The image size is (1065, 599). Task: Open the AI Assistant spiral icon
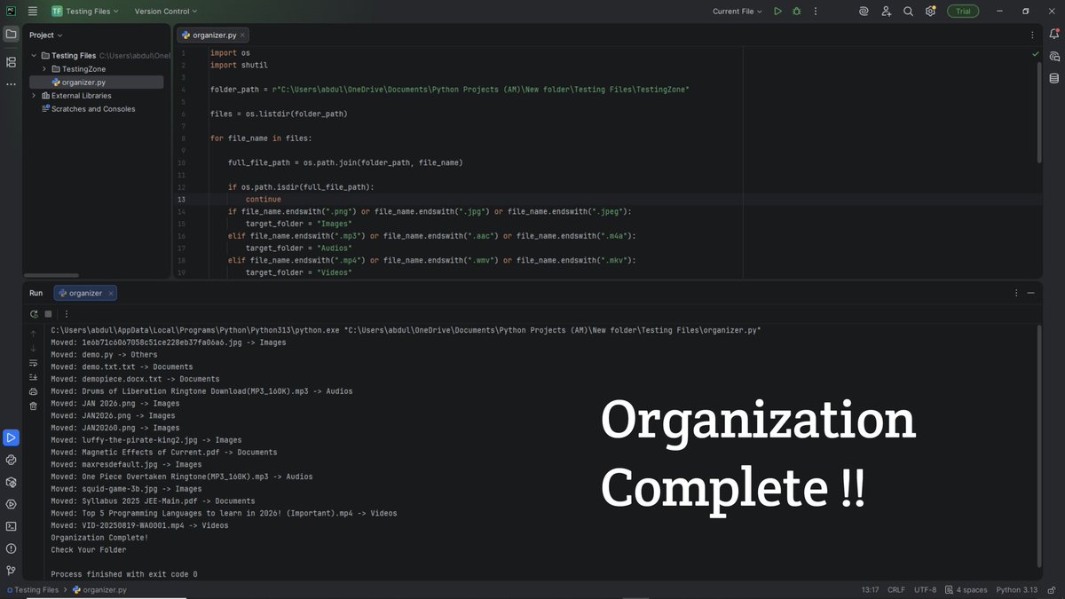(x=864, y=12)
